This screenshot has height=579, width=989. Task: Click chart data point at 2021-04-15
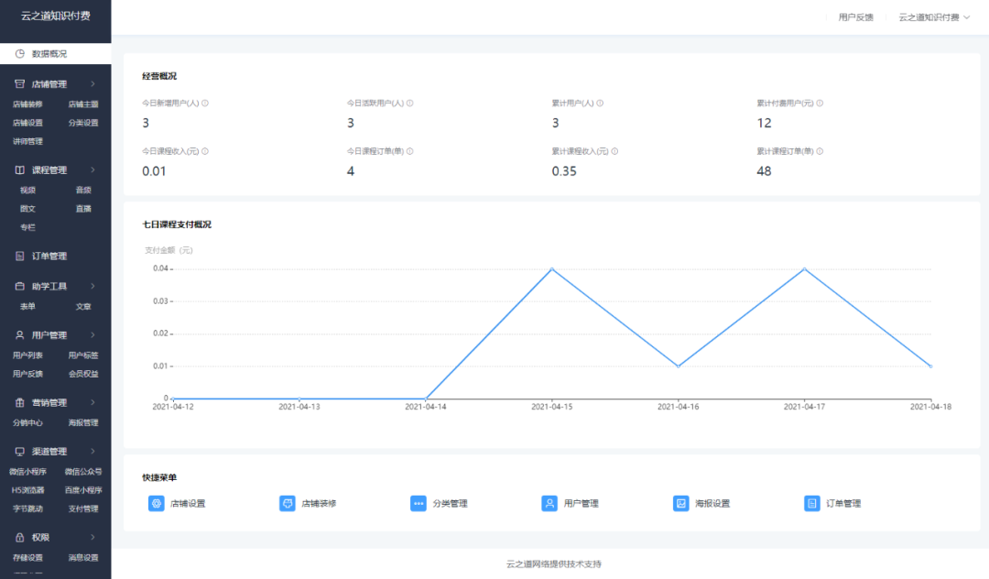click(x=552, y=269)
